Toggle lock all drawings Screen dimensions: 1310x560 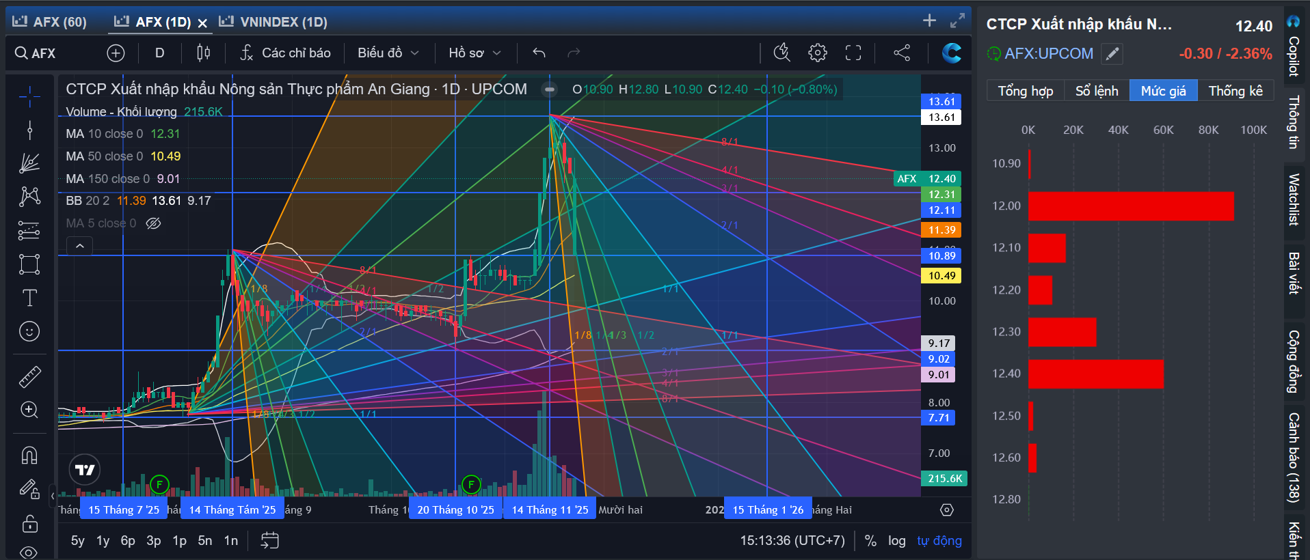(29, 524)
